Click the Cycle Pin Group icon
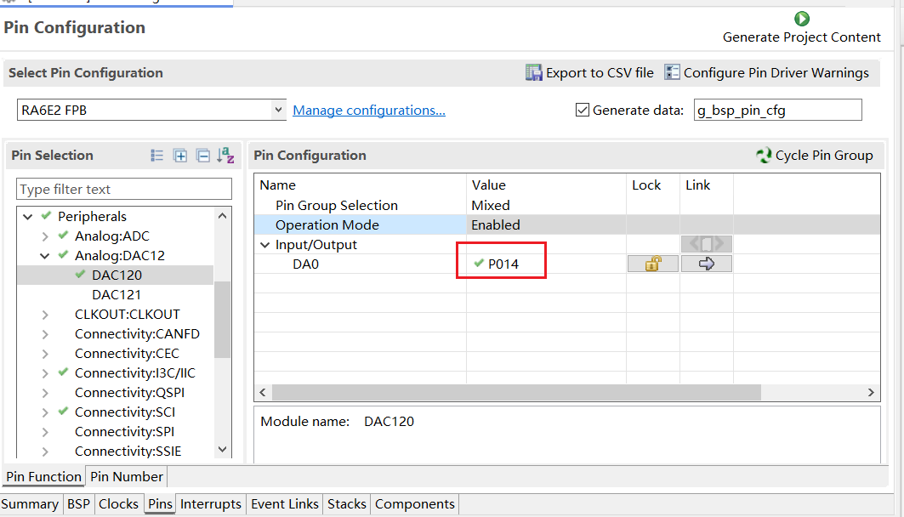 click(x=764, y=156)
